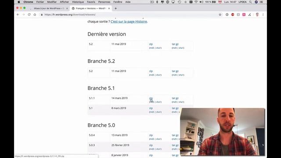Screen dimensions: 281x158
Task: Open the Notification Center icon
Action: coord(262,2)
